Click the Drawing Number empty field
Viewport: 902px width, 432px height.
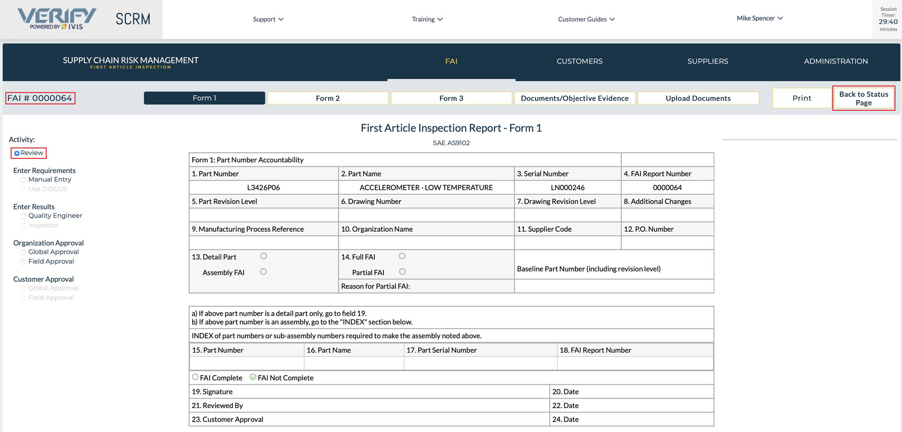pyautogui.click(x=426, y=215)
